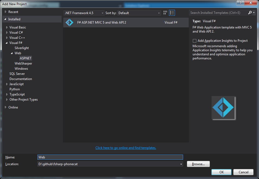Expand the Visual C++ node
259x179 pixels.
(7, 38)
